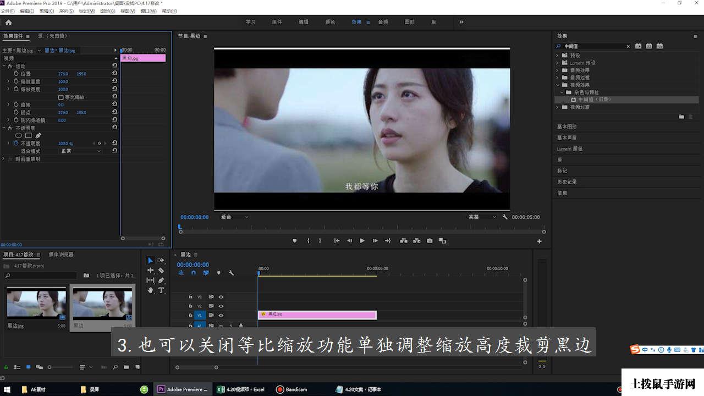The image size is (704, 396).
Task: Filter accelerated effects icon in Effects panel
Action: coord(639,46)
